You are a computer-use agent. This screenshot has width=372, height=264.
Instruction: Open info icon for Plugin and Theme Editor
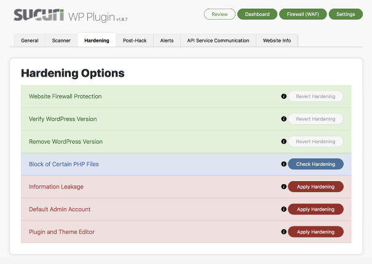[x=283, y=232]
